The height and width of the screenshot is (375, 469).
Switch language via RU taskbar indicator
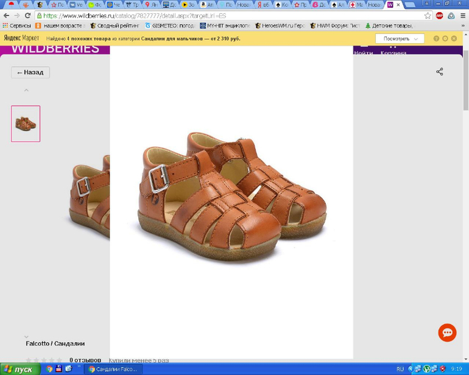tap(400, 369)
